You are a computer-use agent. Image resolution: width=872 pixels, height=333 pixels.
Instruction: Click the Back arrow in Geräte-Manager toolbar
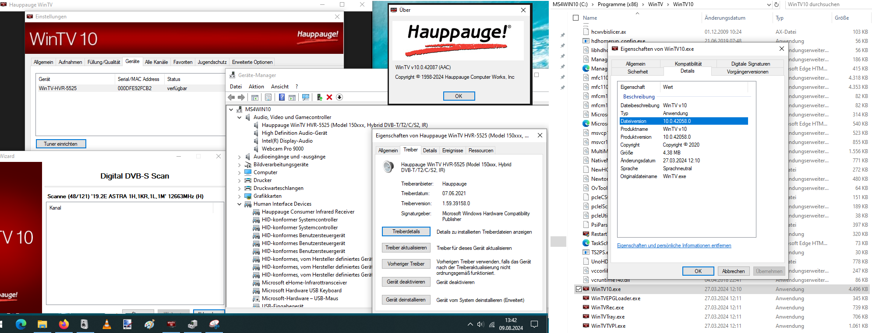(x=231, y=97)
